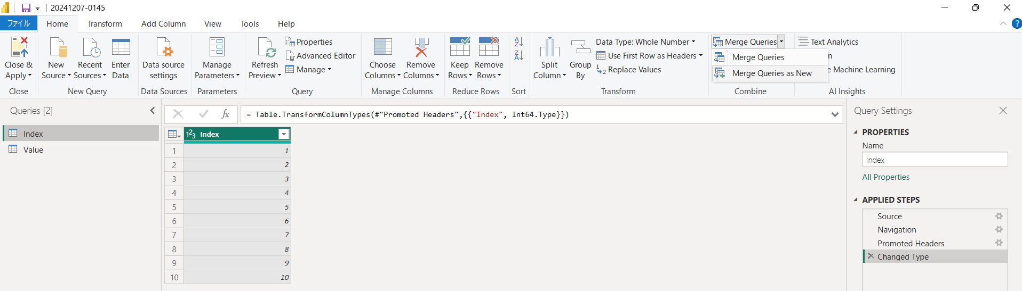Screen dimensions: 1022x291
Task: Click the Recent Sources icon
Action: tap(91, 47)
